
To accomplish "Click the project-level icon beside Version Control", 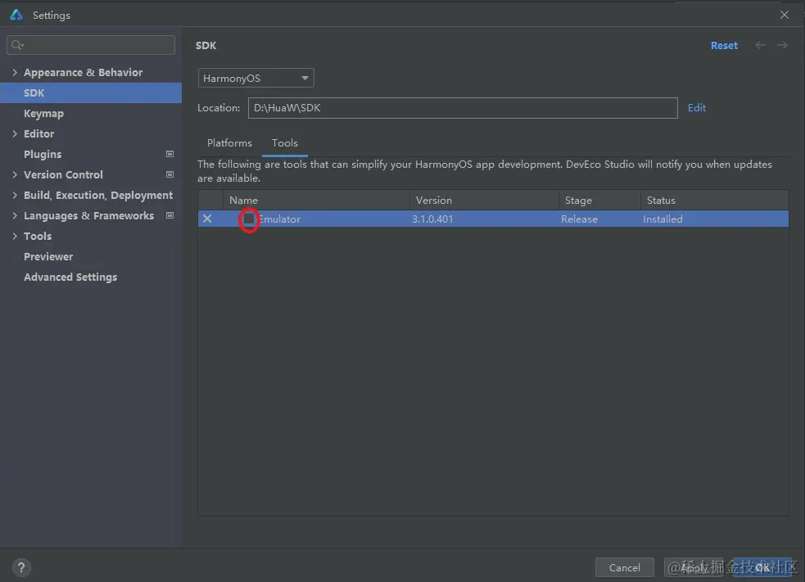I will point(170,174).
